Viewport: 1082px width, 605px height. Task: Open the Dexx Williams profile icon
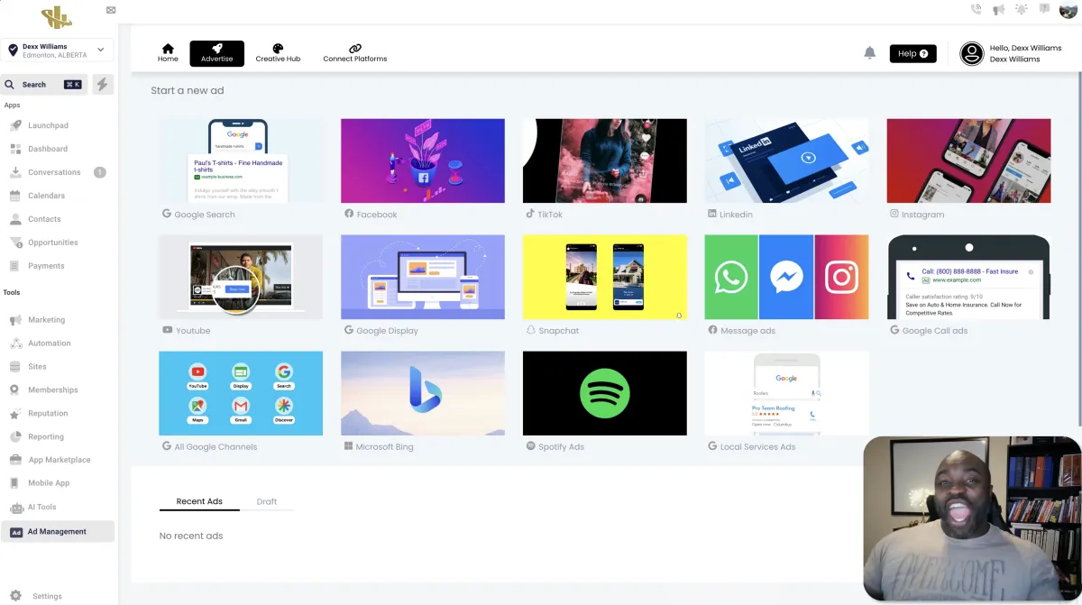coord(971,54)
